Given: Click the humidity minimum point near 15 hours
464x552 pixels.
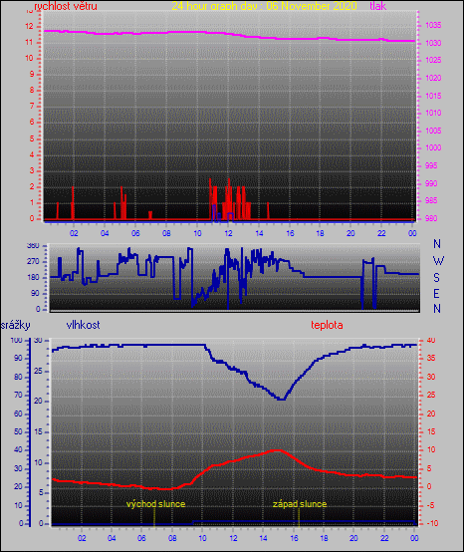Looking at the screenshot, I should (282, 400).
